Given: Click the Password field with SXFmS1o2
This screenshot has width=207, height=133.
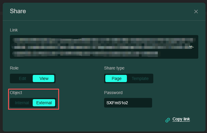Looking at the screenshot, I should [128, 103].
